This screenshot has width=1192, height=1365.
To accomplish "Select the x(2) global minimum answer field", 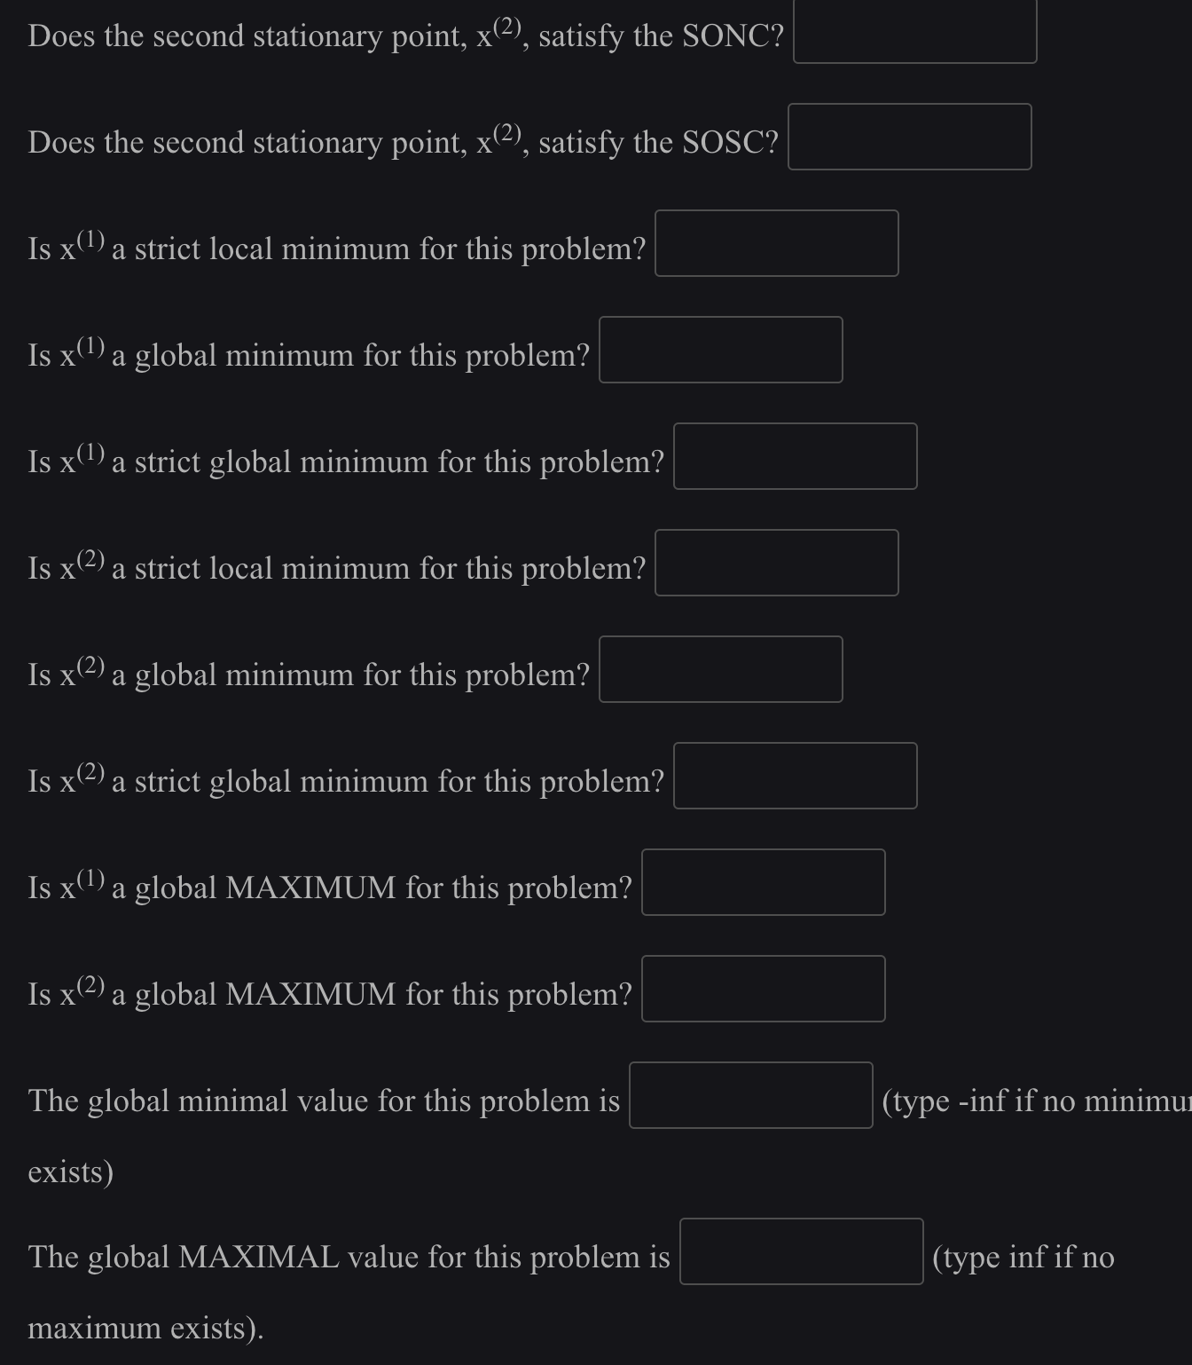I will pyautogui.click(x=720, y=669).
